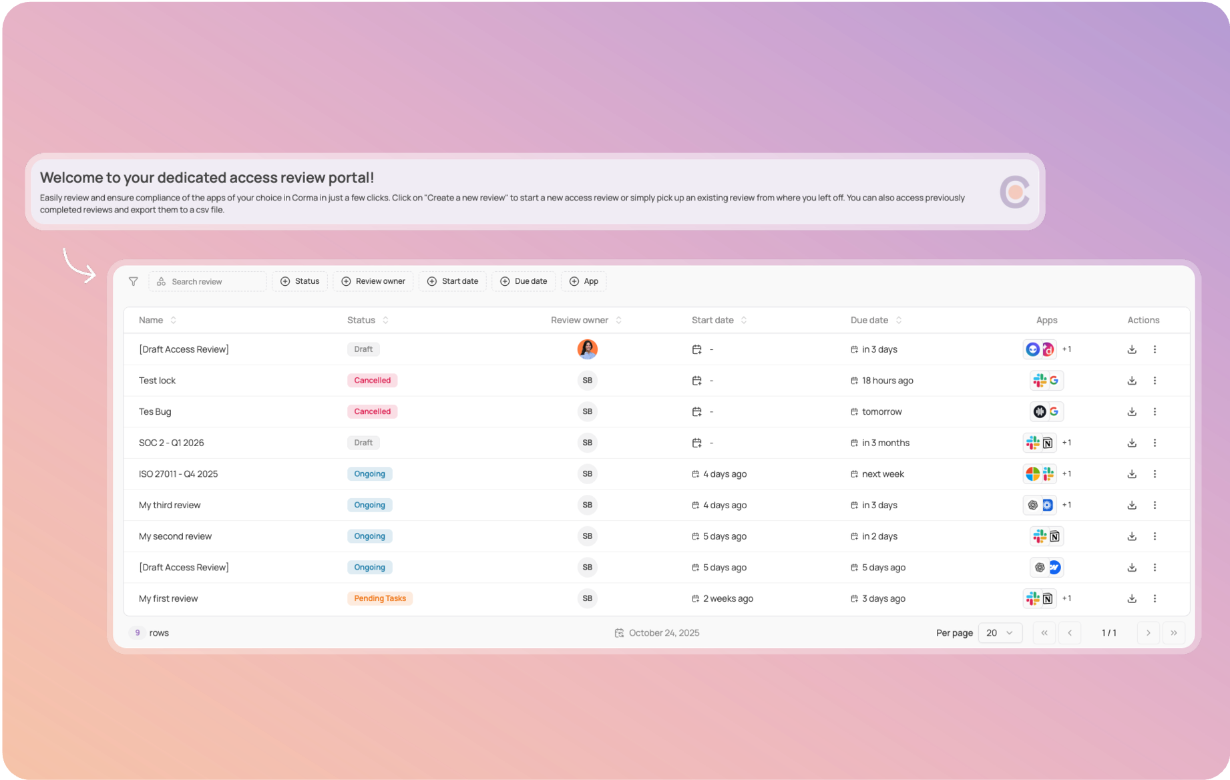Open the Review owner filter
This screenshot has height=780, width=1230.
[x=373, y=282]
